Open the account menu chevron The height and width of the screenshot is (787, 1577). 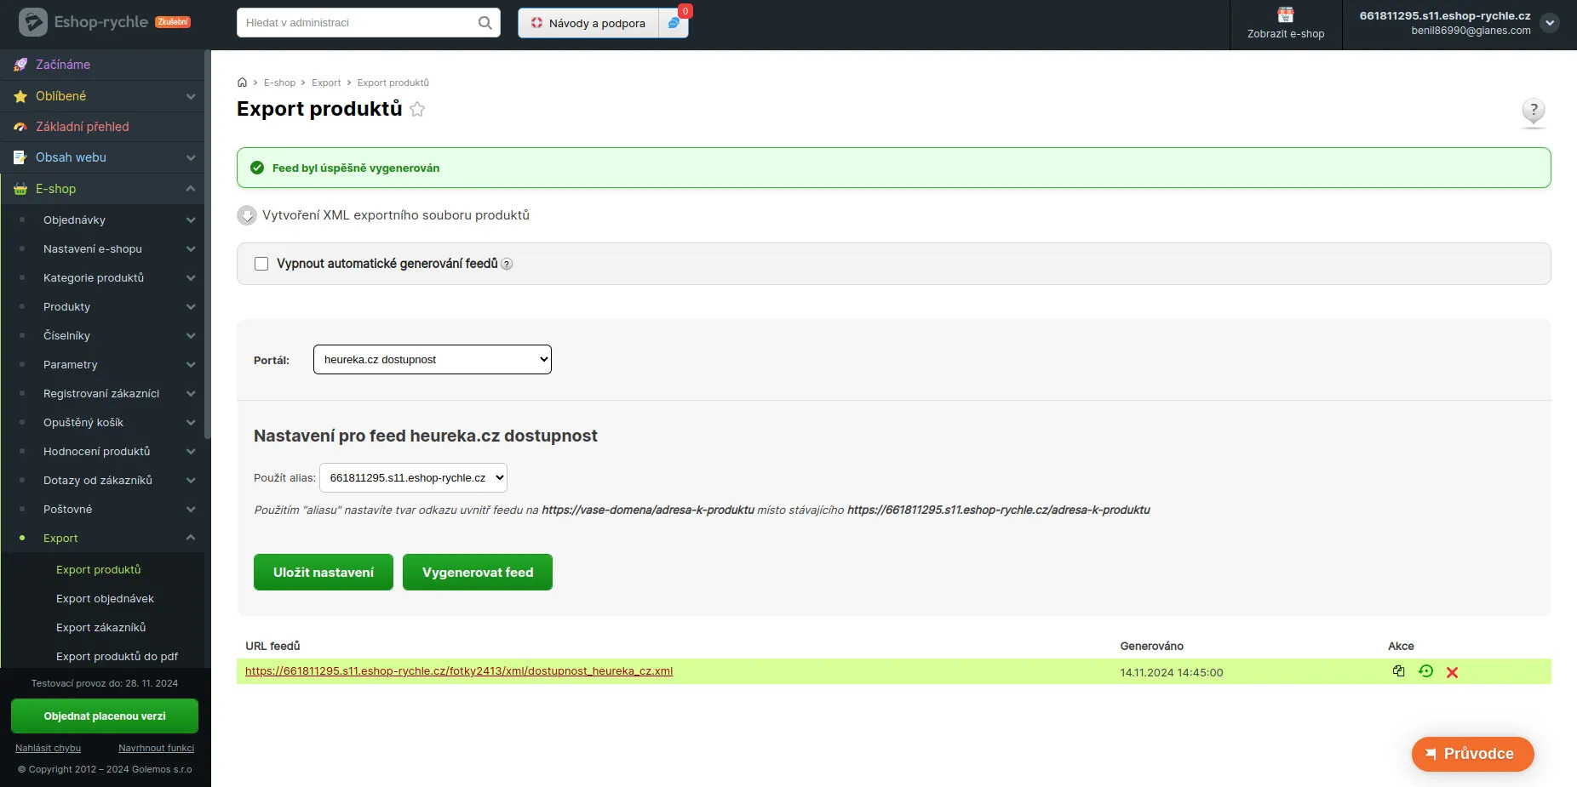(x=1550, y=23)
